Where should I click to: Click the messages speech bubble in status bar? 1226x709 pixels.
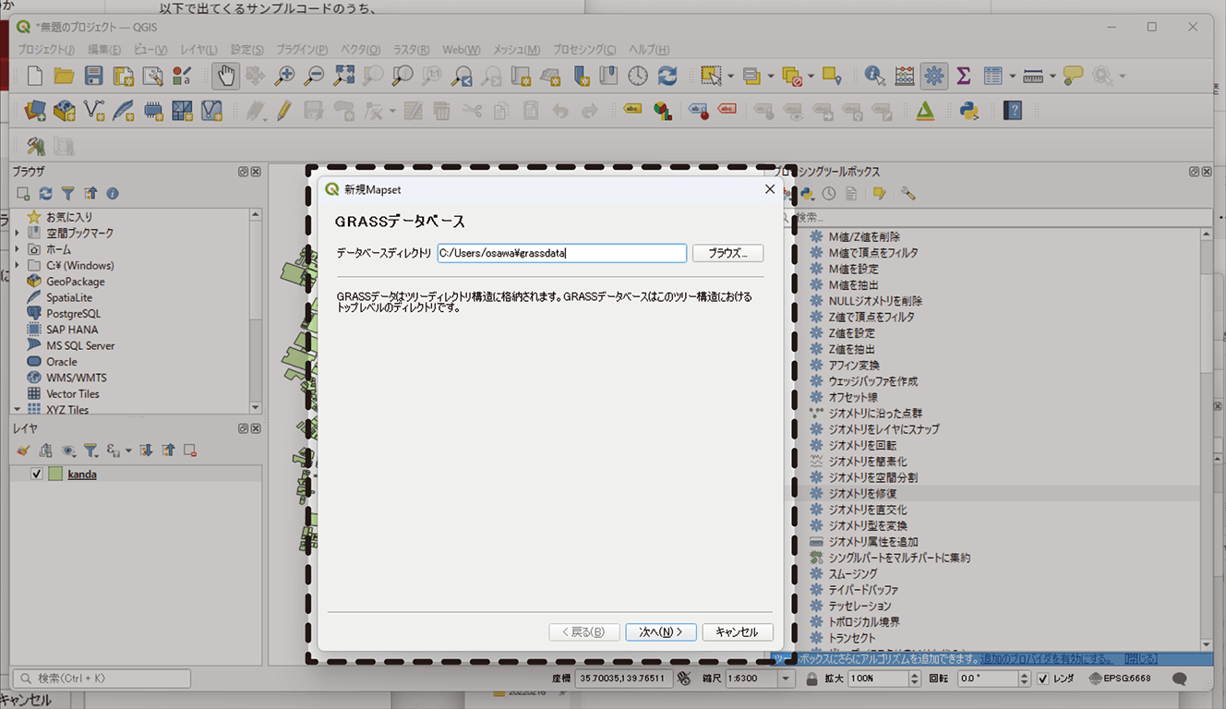pos(1179,679)
